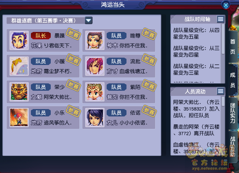
Task: Click 紫陌's flower-crowned avatar
Action: coord(95,92)
